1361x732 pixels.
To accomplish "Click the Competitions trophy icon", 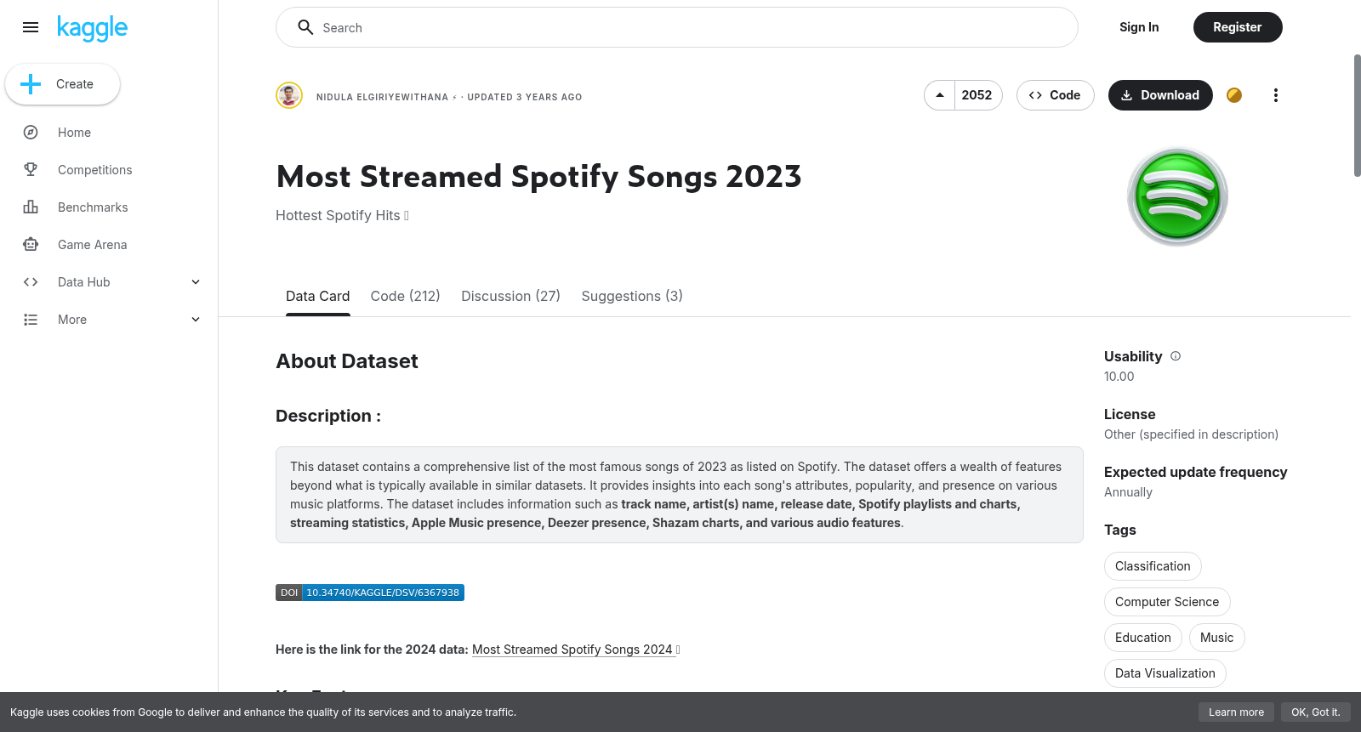I will click(31, 170).
